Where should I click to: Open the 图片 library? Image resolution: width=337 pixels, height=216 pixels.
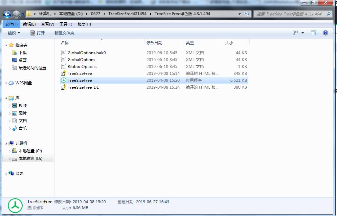pos(23,113)
